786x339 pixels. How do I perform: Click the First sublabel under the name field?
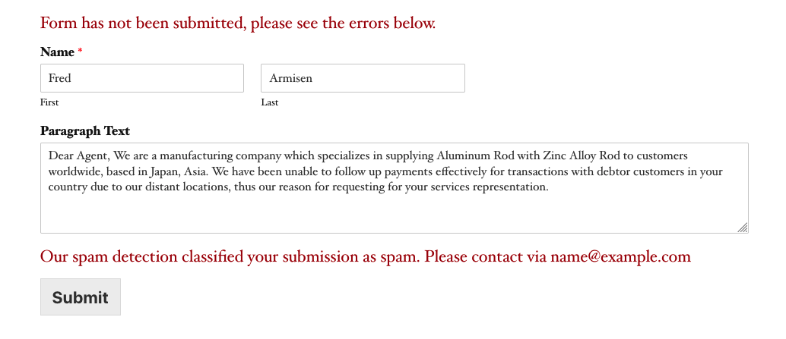[x=49, y=102]
